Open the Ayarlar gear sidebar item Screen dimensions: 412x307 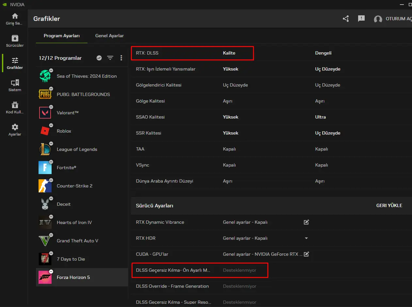[x=15, y=130]
